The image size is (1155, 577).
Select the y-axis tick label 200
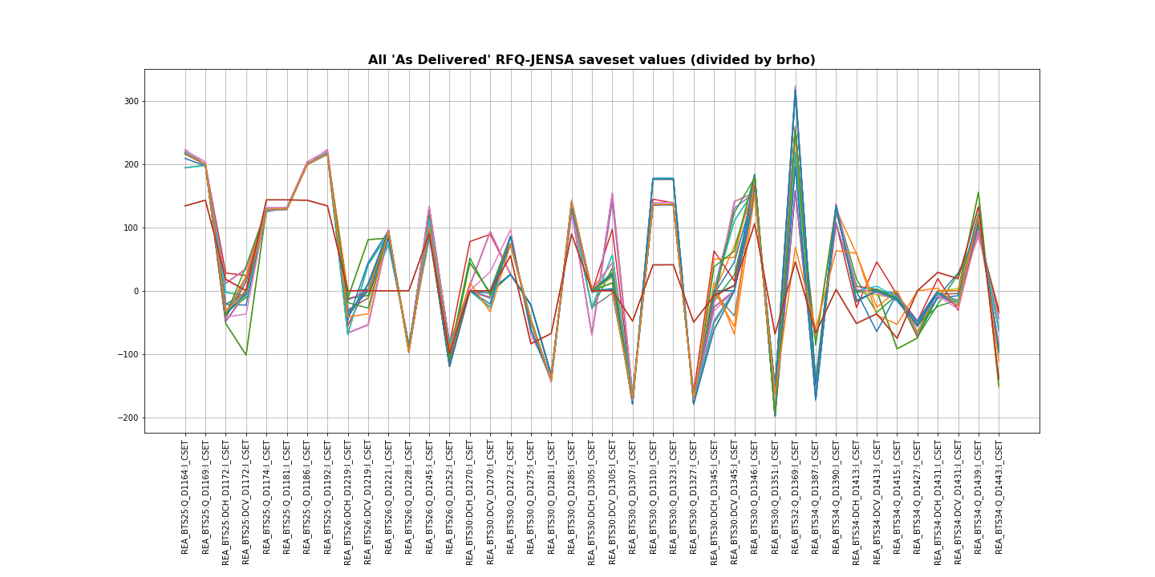[131, 164]
